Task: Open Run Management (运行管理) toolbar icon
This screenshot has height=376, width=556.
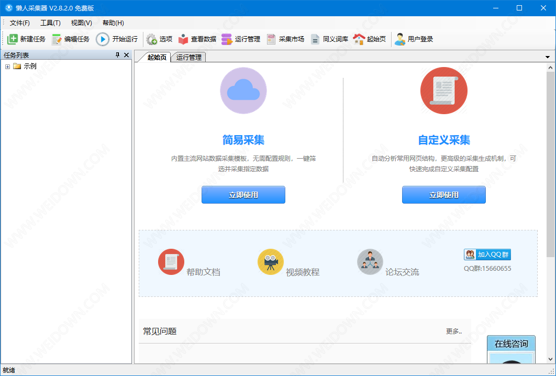Action: pos(227,39)
